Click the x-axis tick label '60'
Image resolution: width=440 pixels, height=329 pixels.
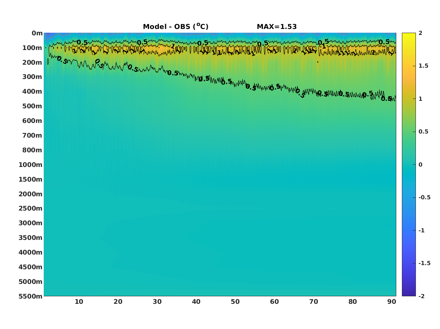(274, 302)
